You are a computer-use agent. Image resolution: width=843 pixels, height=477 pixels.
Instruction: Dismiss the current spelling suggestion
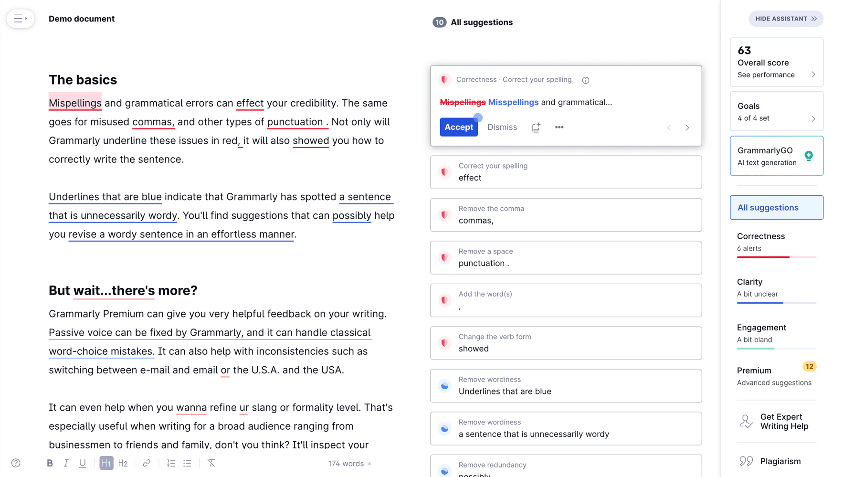coord(502,127)
